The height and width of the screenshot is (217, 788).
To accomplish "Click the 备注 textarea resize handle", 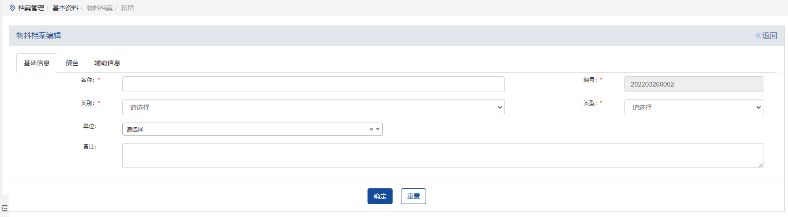I will point(761,165).
